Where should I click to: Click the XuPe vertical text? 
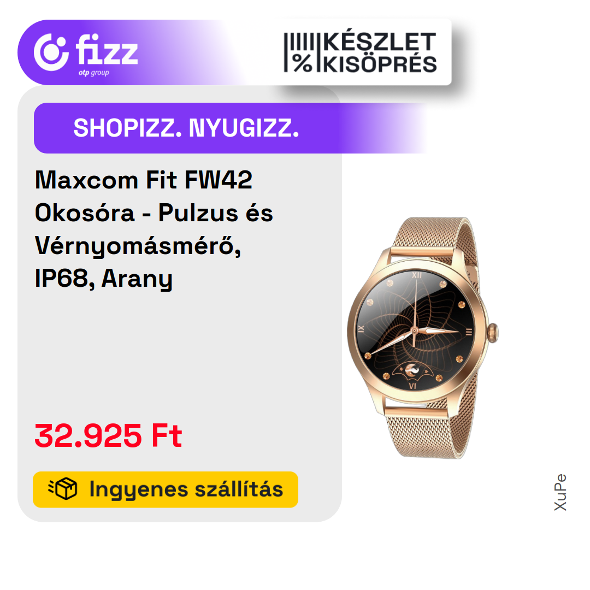[x=560, y=492]
